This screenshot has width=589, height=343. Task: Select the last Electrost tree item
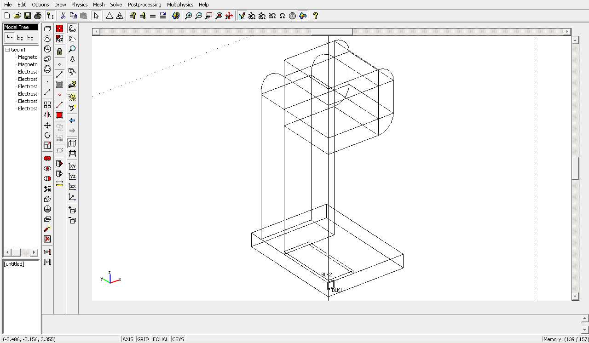(x=28, y=109)
